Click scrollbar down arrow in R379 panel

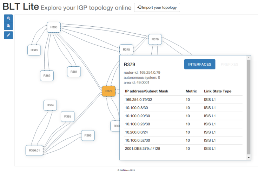coord(249,158)
